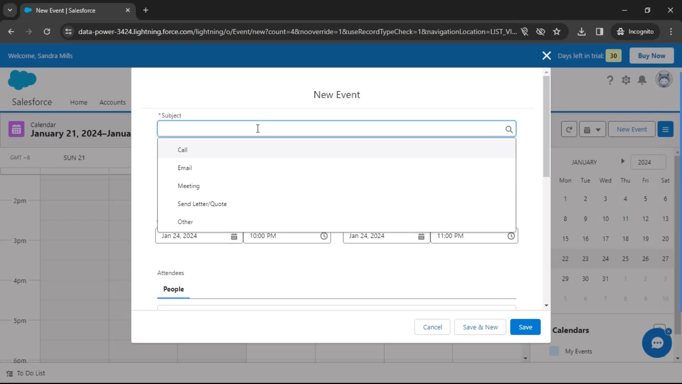Click the Salesforce cloud logo
The width and height of the screenshot is (682, 384).
point(22,80)
